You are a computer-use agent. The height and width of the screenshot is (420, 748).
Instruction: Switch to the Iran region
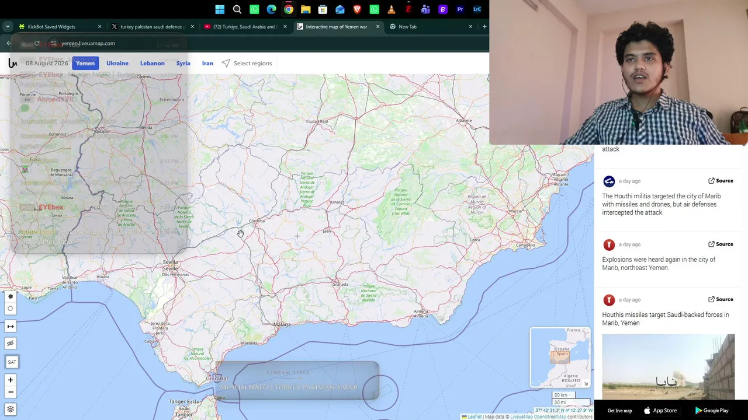[x=207, y=63]
